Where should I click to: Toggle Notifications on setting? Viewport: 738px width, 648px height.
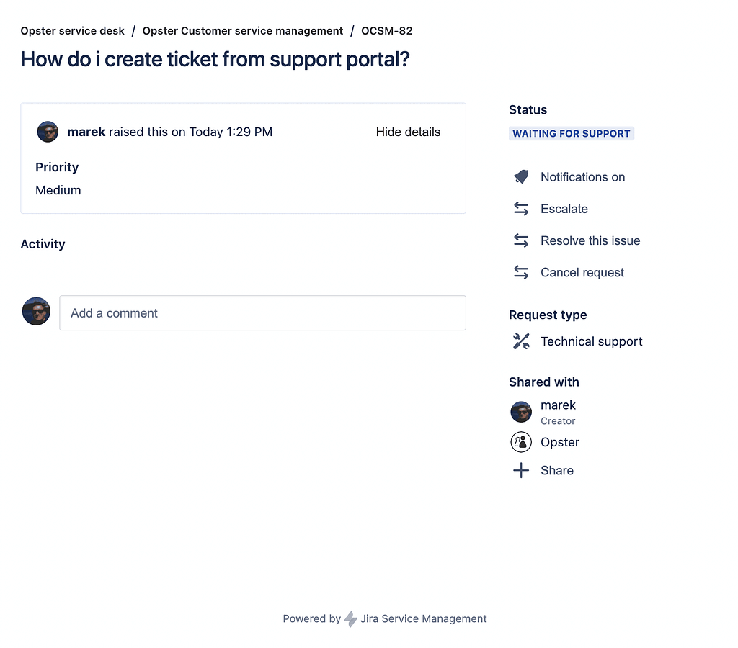point(582,177)
